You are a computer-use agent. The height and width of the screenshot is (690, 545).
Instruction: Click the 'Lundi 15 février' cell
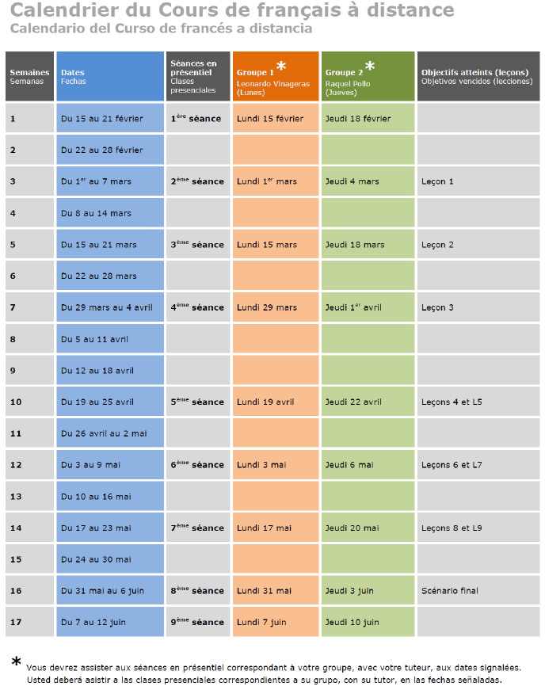276,119
